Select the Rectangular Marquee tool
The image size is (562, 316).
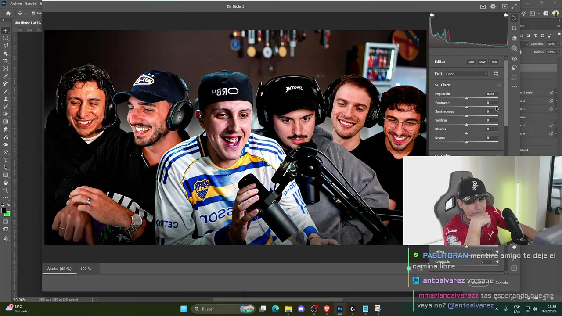tap(6, 38)
